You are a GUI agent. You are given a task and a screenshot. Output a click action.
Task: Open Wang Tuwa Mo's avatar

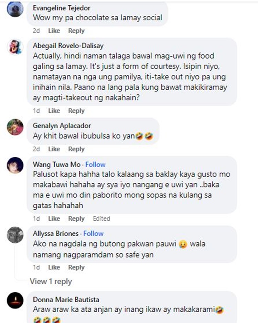click(x=15, y=165)
